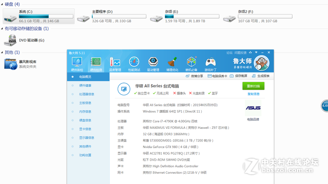
Task: Collapse the 有可移动存储的设备 (1) group
Action: 2,29
